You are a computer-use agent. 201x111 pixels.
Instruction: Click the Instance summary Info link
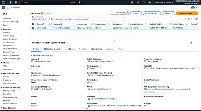click(51, 55)
